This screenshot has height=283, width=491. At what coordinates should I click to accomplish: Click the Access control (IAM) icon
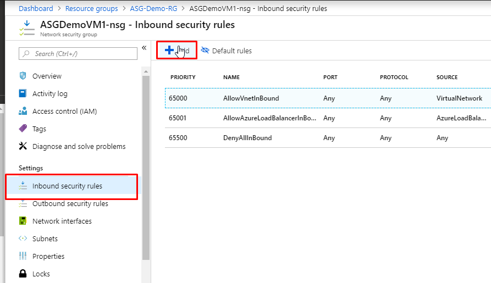23,111
